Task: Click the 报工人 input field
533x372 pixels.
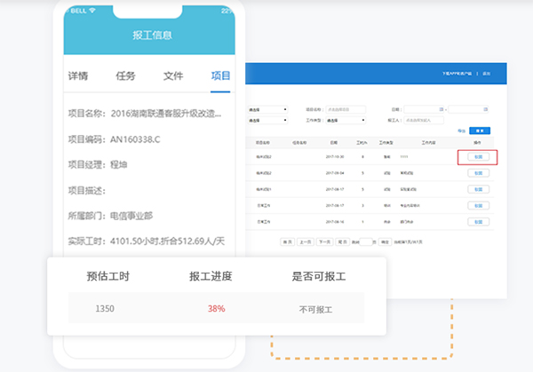Action: pos(424,120)
